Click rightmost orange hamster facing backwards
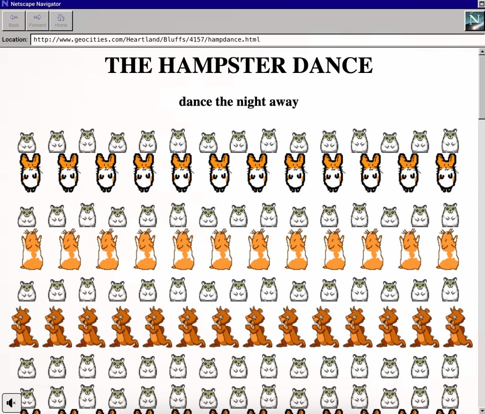 [x=447, y=250]
